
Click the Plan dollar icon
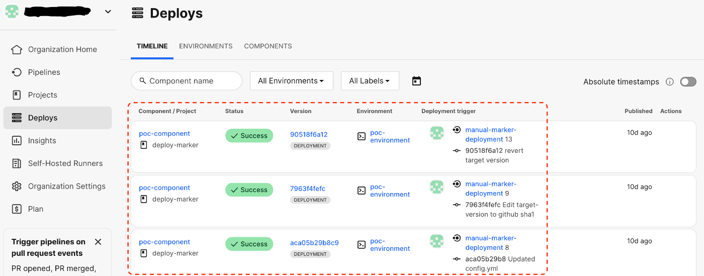click(17, 209)
